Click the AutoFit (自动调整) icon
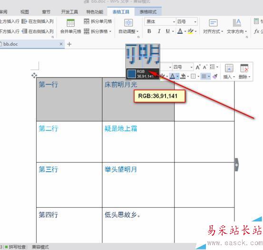This screenshot has width=263, height=250. click(128, 23)
